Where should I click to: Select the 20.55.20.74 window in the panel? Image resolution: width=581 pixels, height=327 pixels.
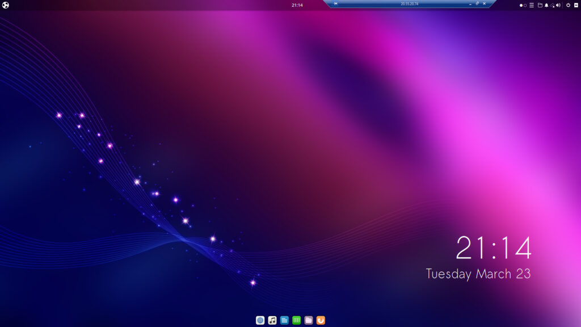coord(410,3)
